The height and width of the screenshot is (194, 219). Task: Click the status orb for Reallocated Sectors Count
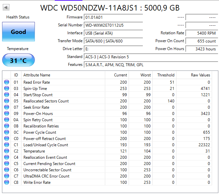[x=7, y=101]
